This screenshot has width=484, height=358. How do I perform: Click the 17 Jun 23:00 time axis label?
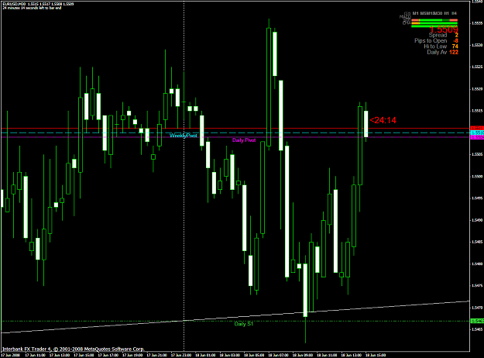[x=181, y=355]
